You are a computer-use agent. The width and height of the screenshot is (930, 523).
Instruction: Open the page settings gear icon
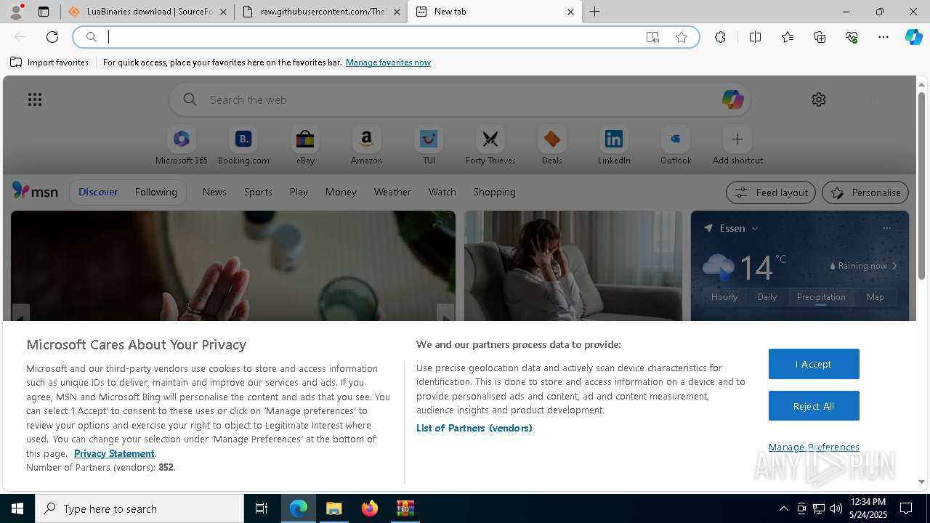[x=819, y=100]
